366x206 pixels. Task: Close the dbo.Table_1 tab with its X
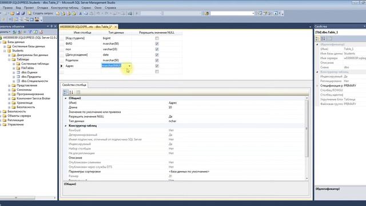point(116,27)
